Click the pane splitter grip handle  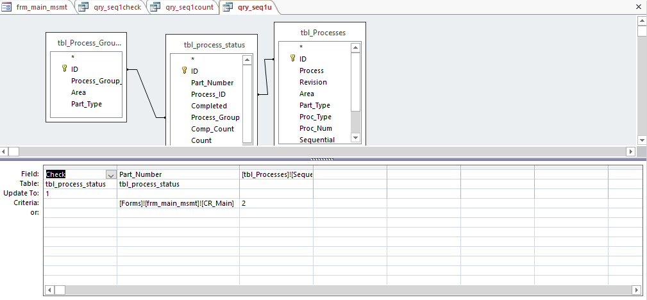(322, 159)
